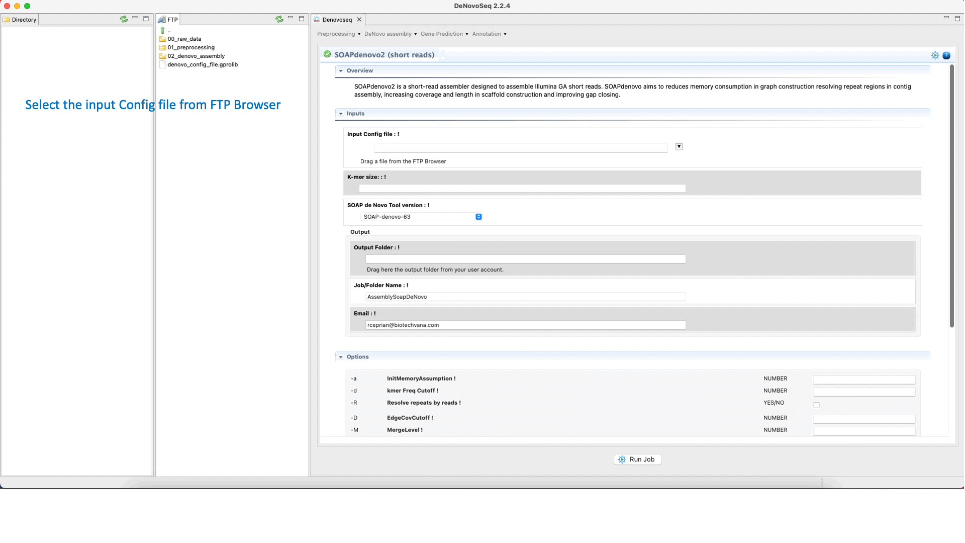Go up to parent FTP directory
Viewport: 965px width, 543px height.
click(163, 30)
